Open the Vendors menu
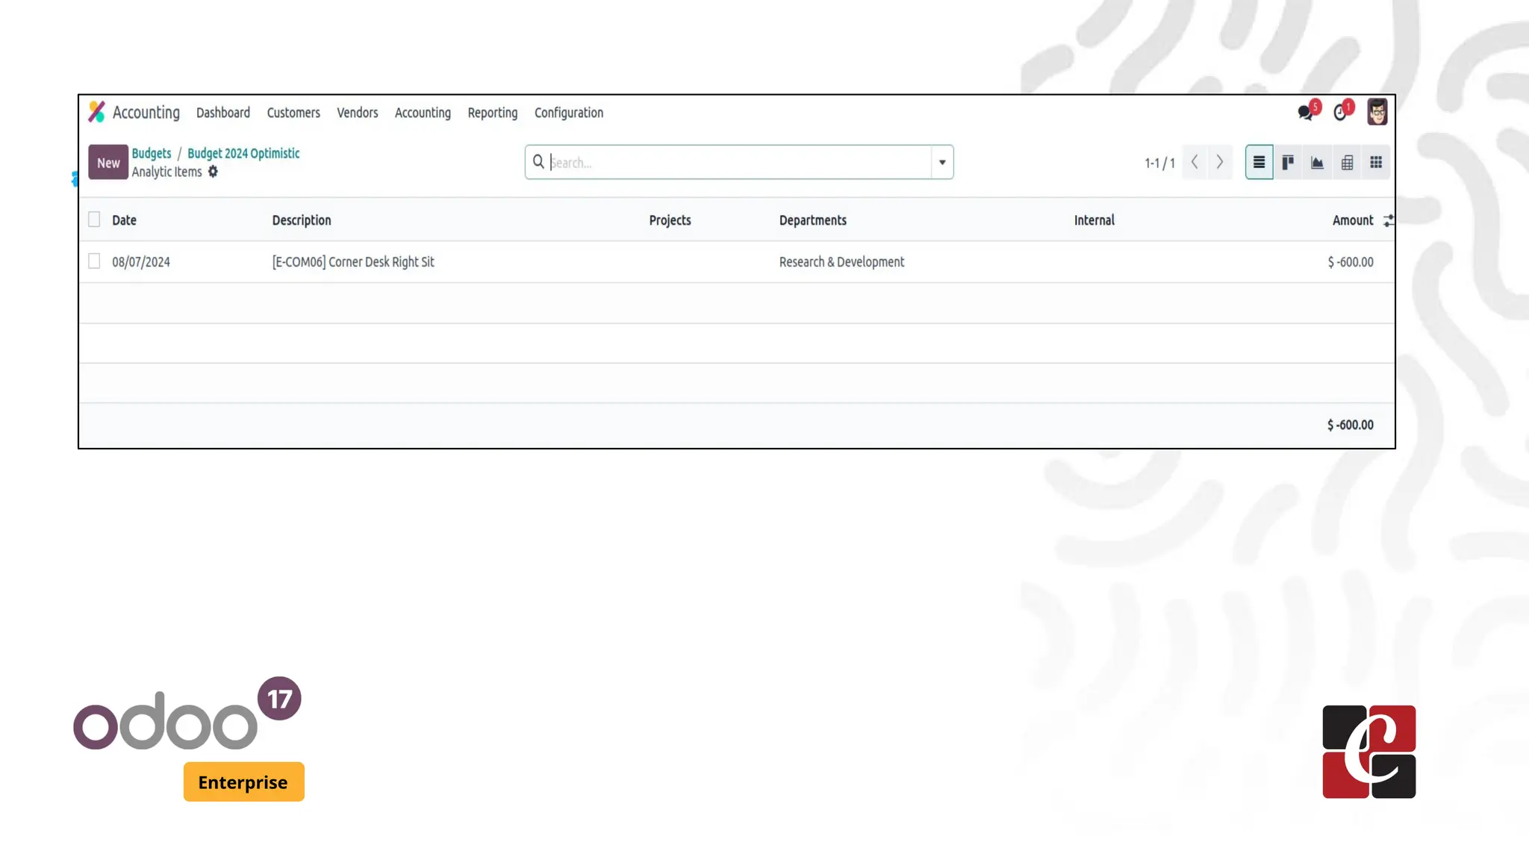 (x=357, y=113)
